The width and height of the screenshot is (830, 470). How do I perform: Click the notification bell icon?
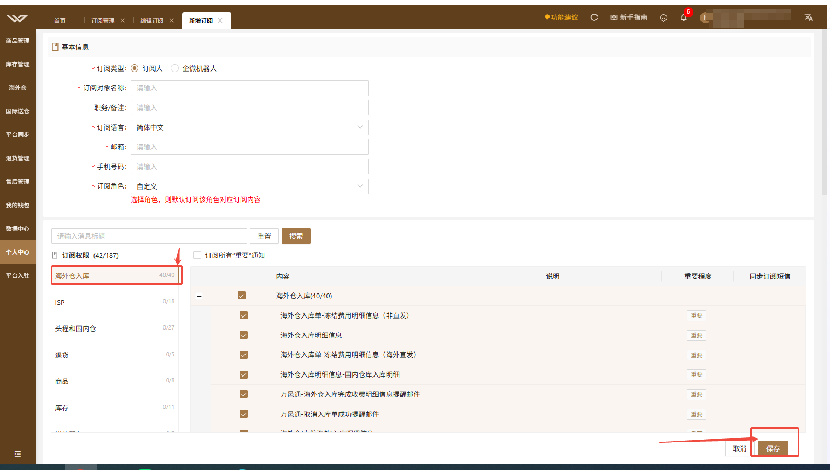tap(684, 17)
